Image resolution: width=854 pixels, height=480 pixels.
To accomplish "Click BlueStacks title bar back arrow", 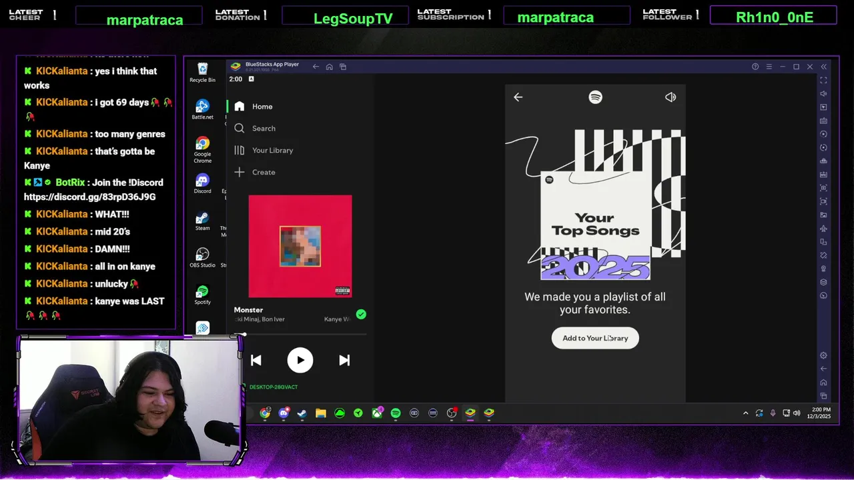I will click(316, 67).
